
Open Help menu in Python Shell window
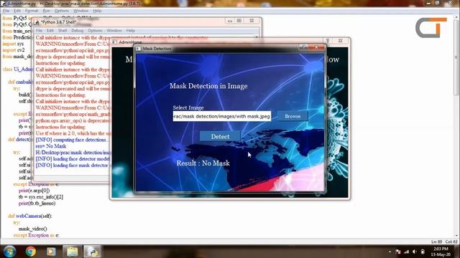tap(131, 30)
